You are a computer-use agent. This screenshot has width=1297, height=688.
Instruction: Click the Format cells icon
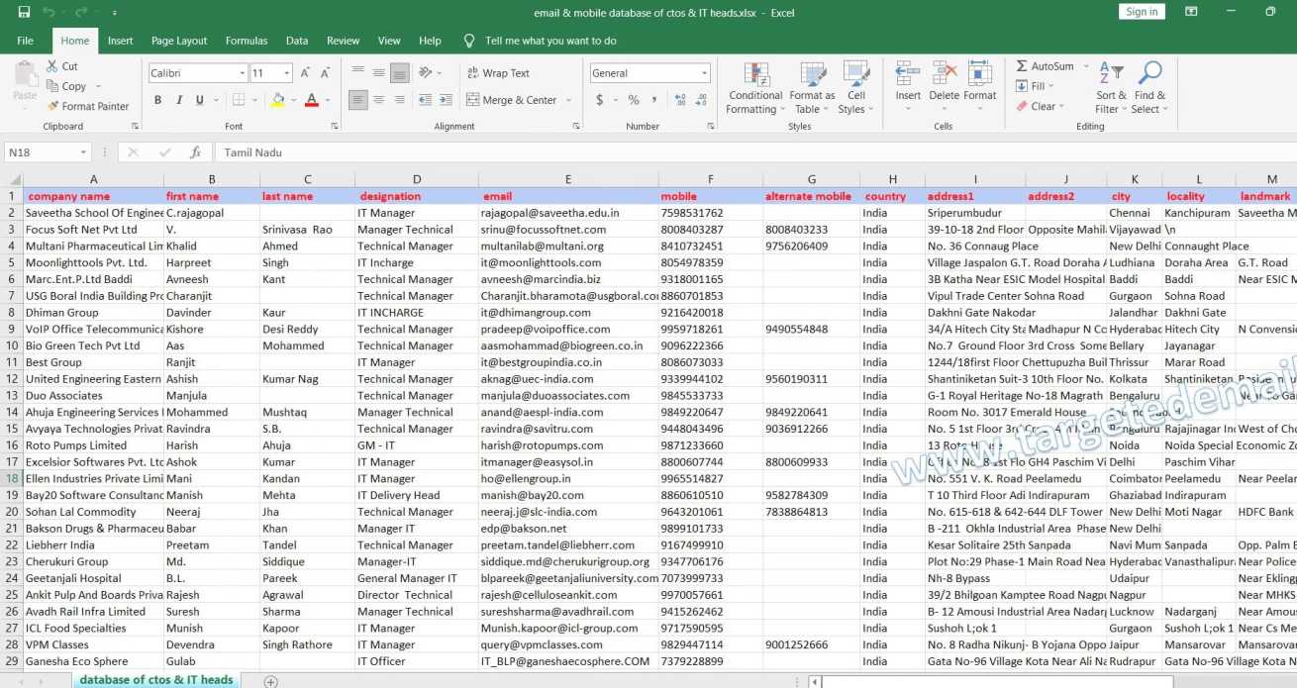point(980,74)
